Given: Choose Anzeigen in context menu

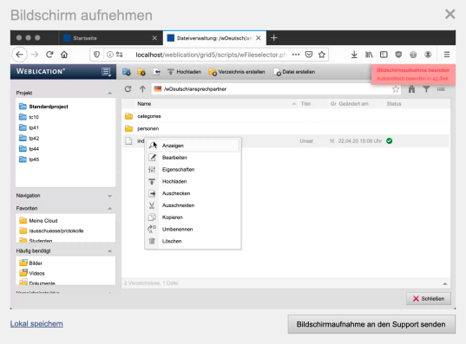Looking at the screenshot, I should [193, 146].
